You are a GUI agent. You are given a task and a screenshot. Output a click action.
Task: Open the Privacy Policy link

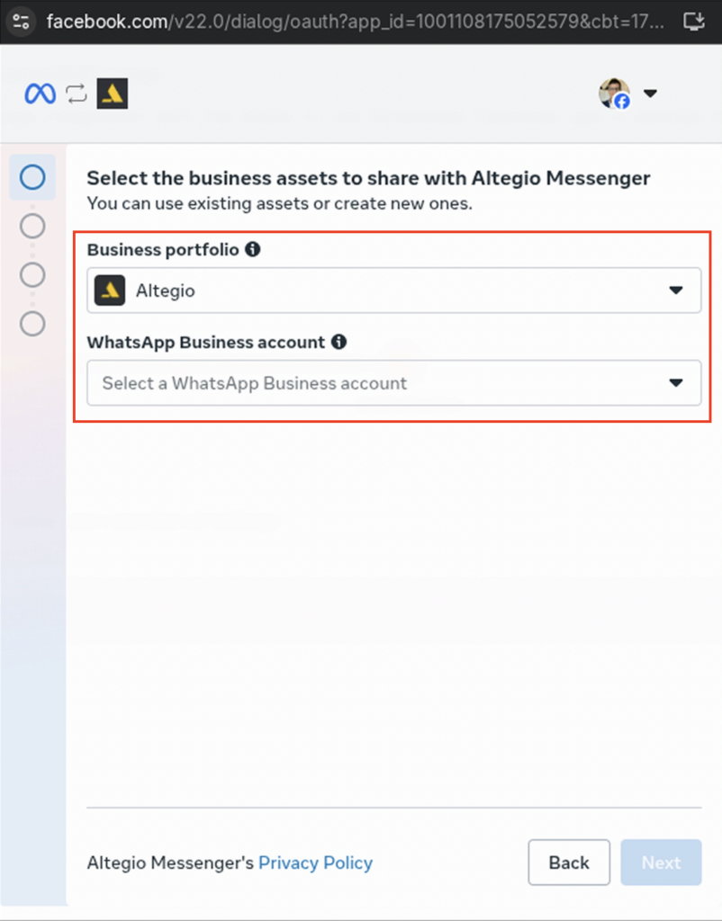pos(315,863)
